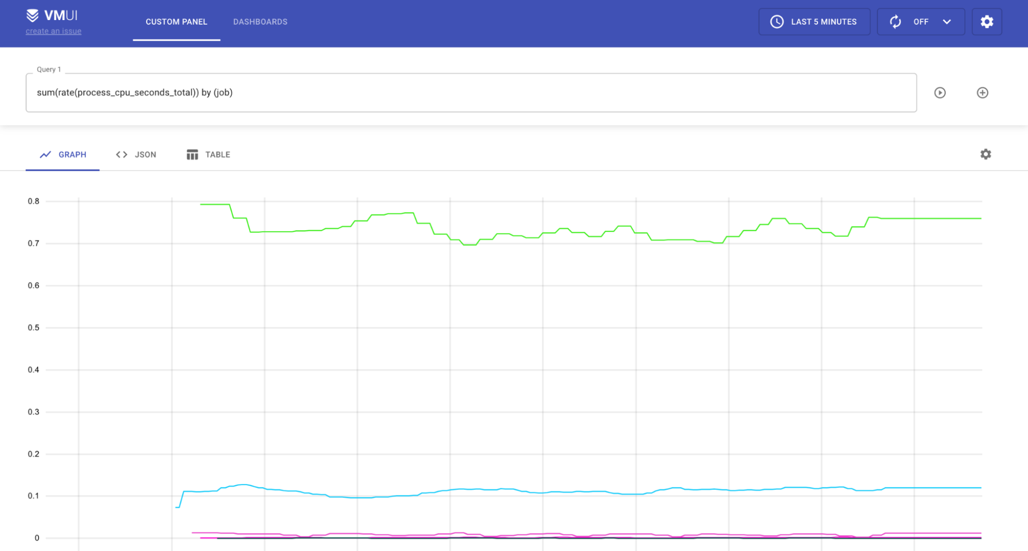Viewport: 1028px width, 551px height.
Task: Click the clock icon for time range
Action: (x=777, y=22)
